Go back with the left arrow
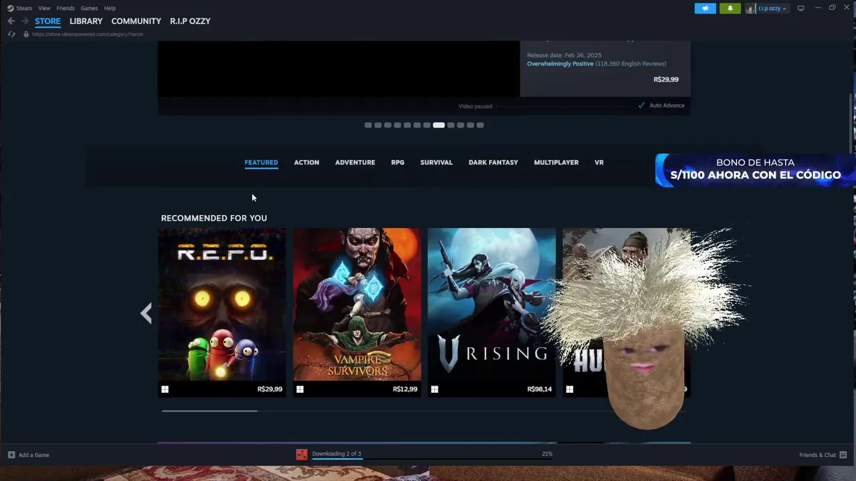Viewport: 856px width, 481px height. (11, 21)
